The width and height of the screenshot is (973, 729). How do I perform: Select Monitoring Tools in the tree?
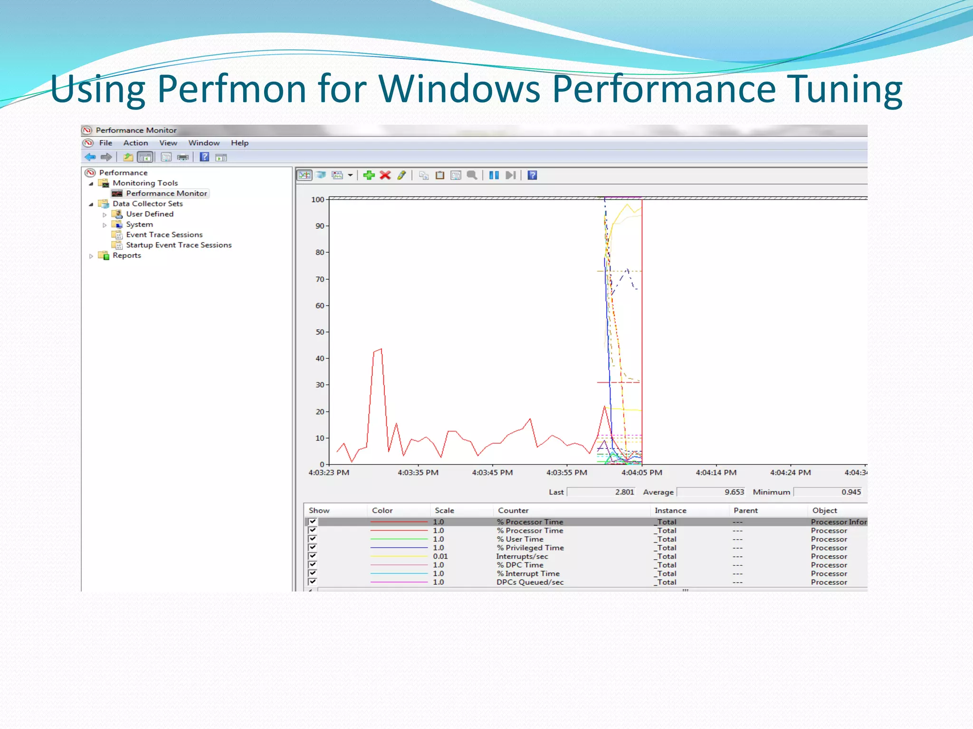pos(145,183)
